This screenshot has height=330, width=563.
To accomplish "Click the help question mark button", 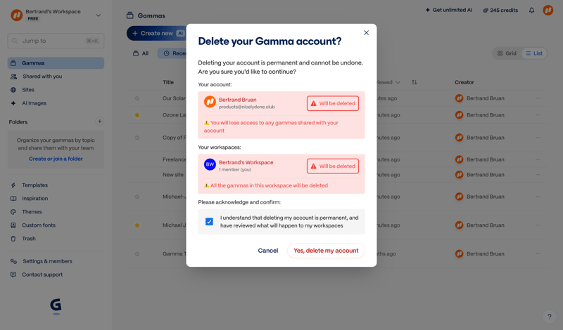I will (550, 317).
